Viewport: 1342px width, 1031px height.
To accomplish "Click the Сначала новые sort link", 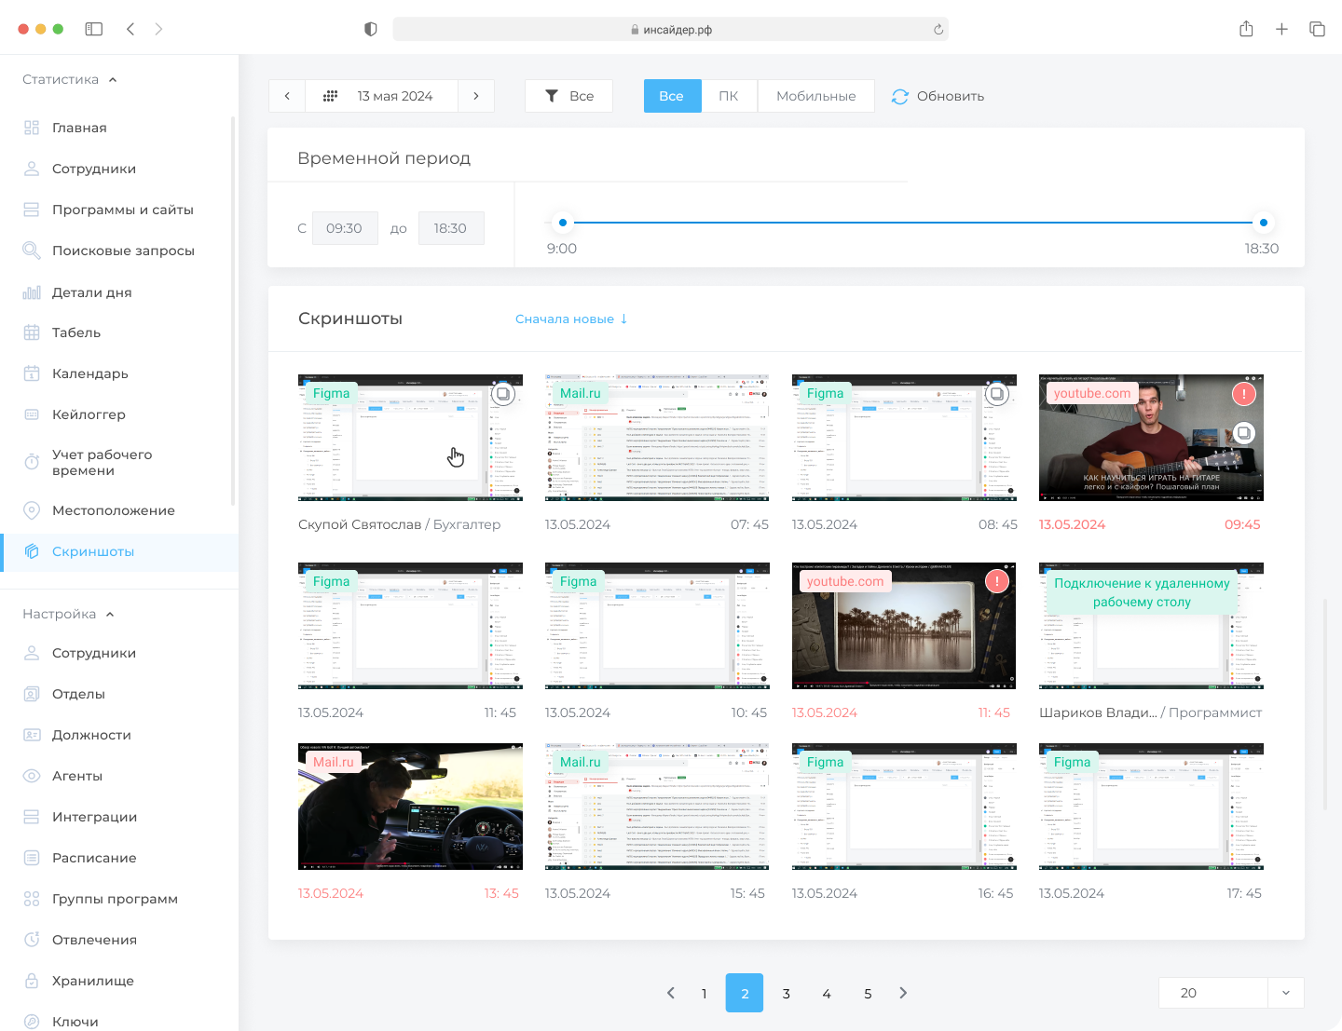I will point(571,319).
